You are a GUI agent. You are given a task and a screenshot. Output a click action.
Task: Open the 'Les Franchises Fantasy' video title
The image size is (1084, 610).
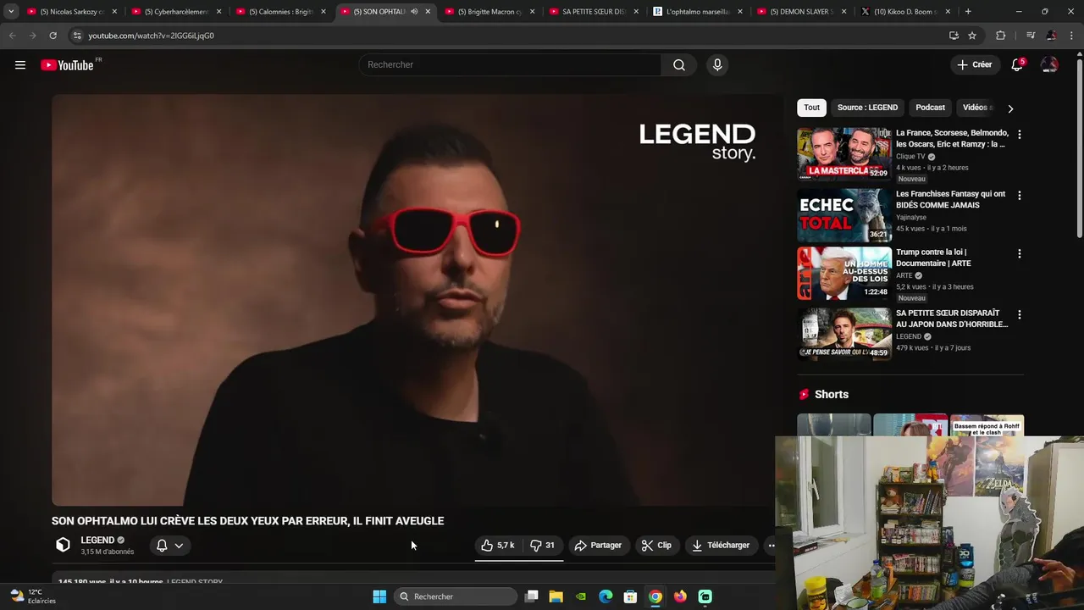[950, 199]
